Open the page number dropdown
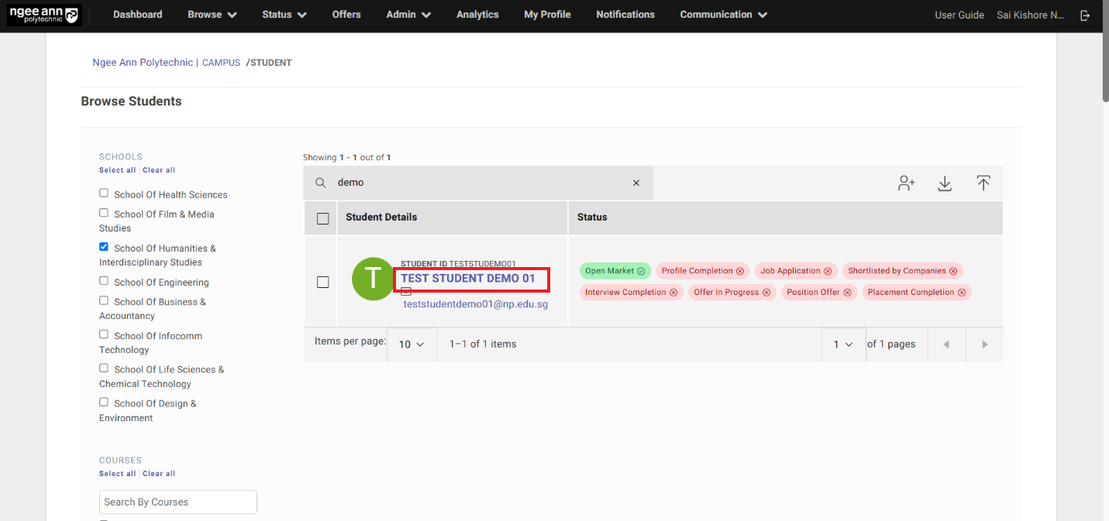 pyautogui.click(x=842, y=344)
